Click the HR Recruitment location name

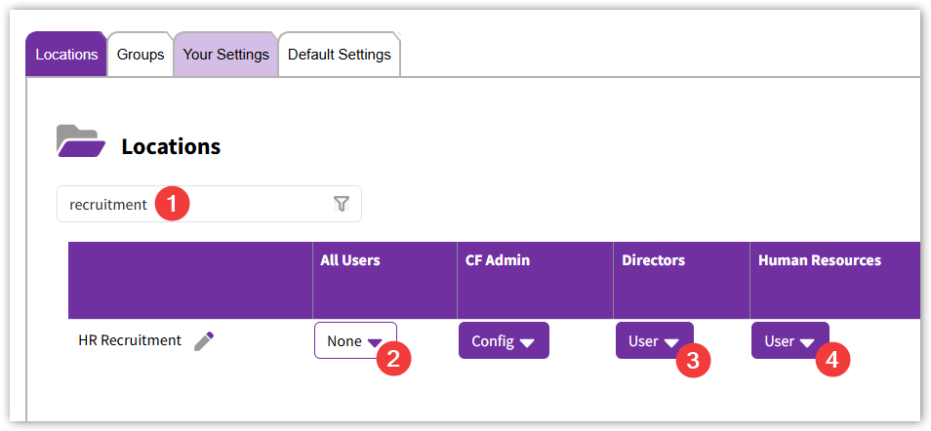tap(130, 340)
